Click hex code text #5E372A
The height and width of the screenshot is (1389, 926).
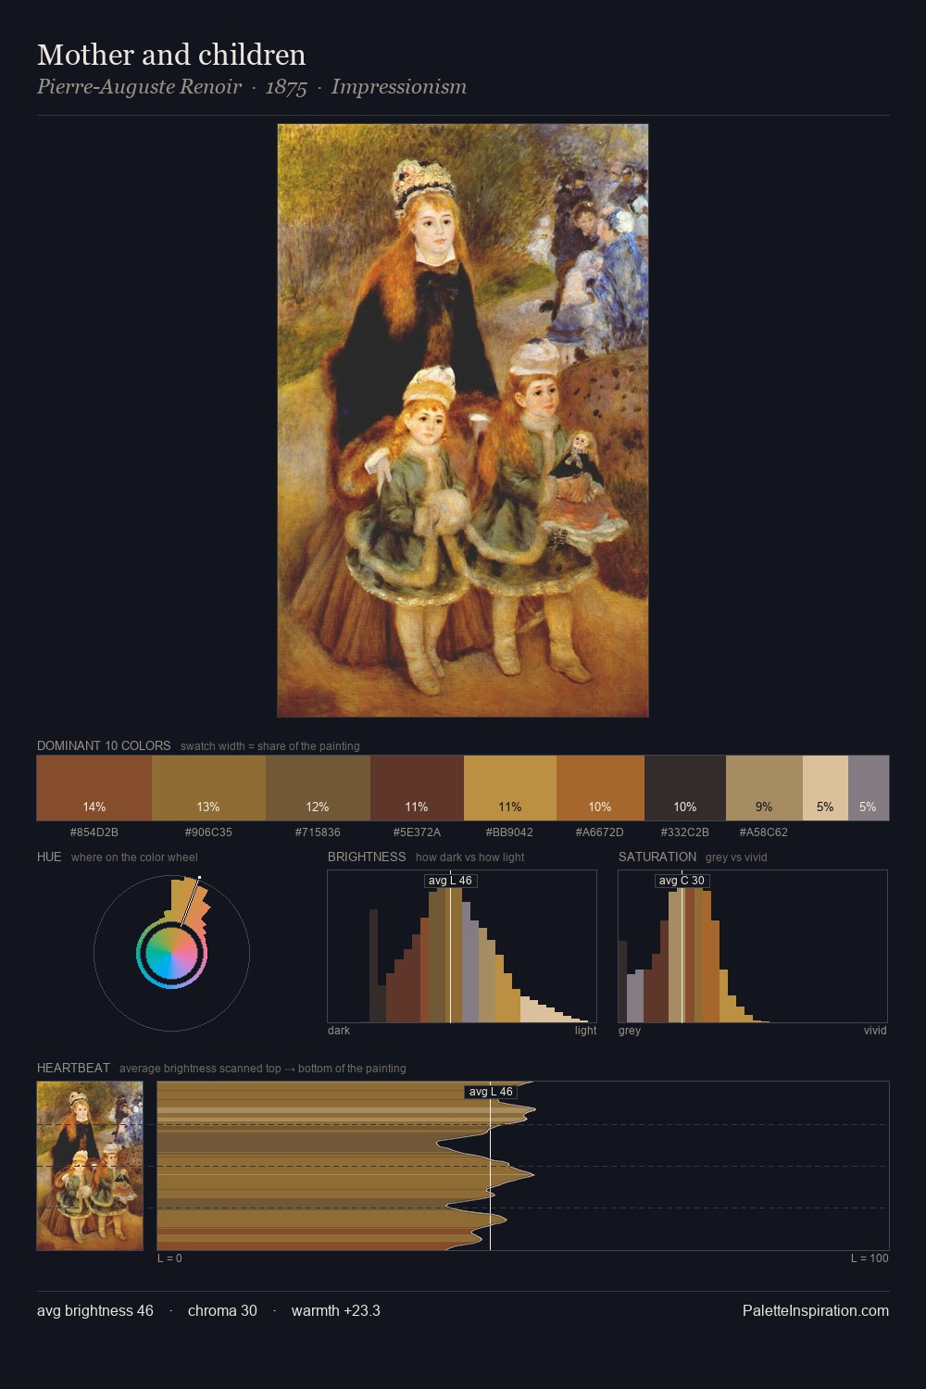pos(417,832)
